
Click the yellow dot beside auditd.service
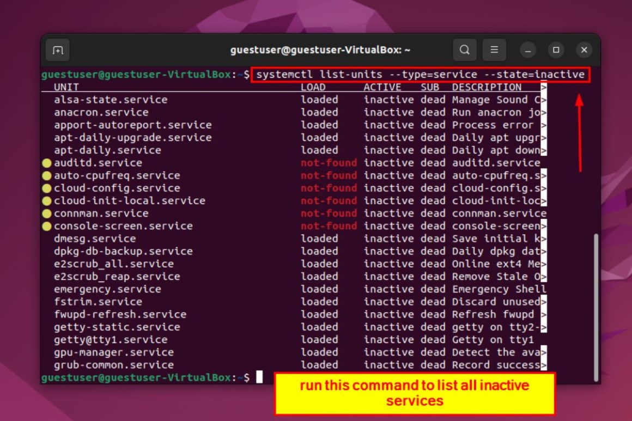tap(47, 163)
